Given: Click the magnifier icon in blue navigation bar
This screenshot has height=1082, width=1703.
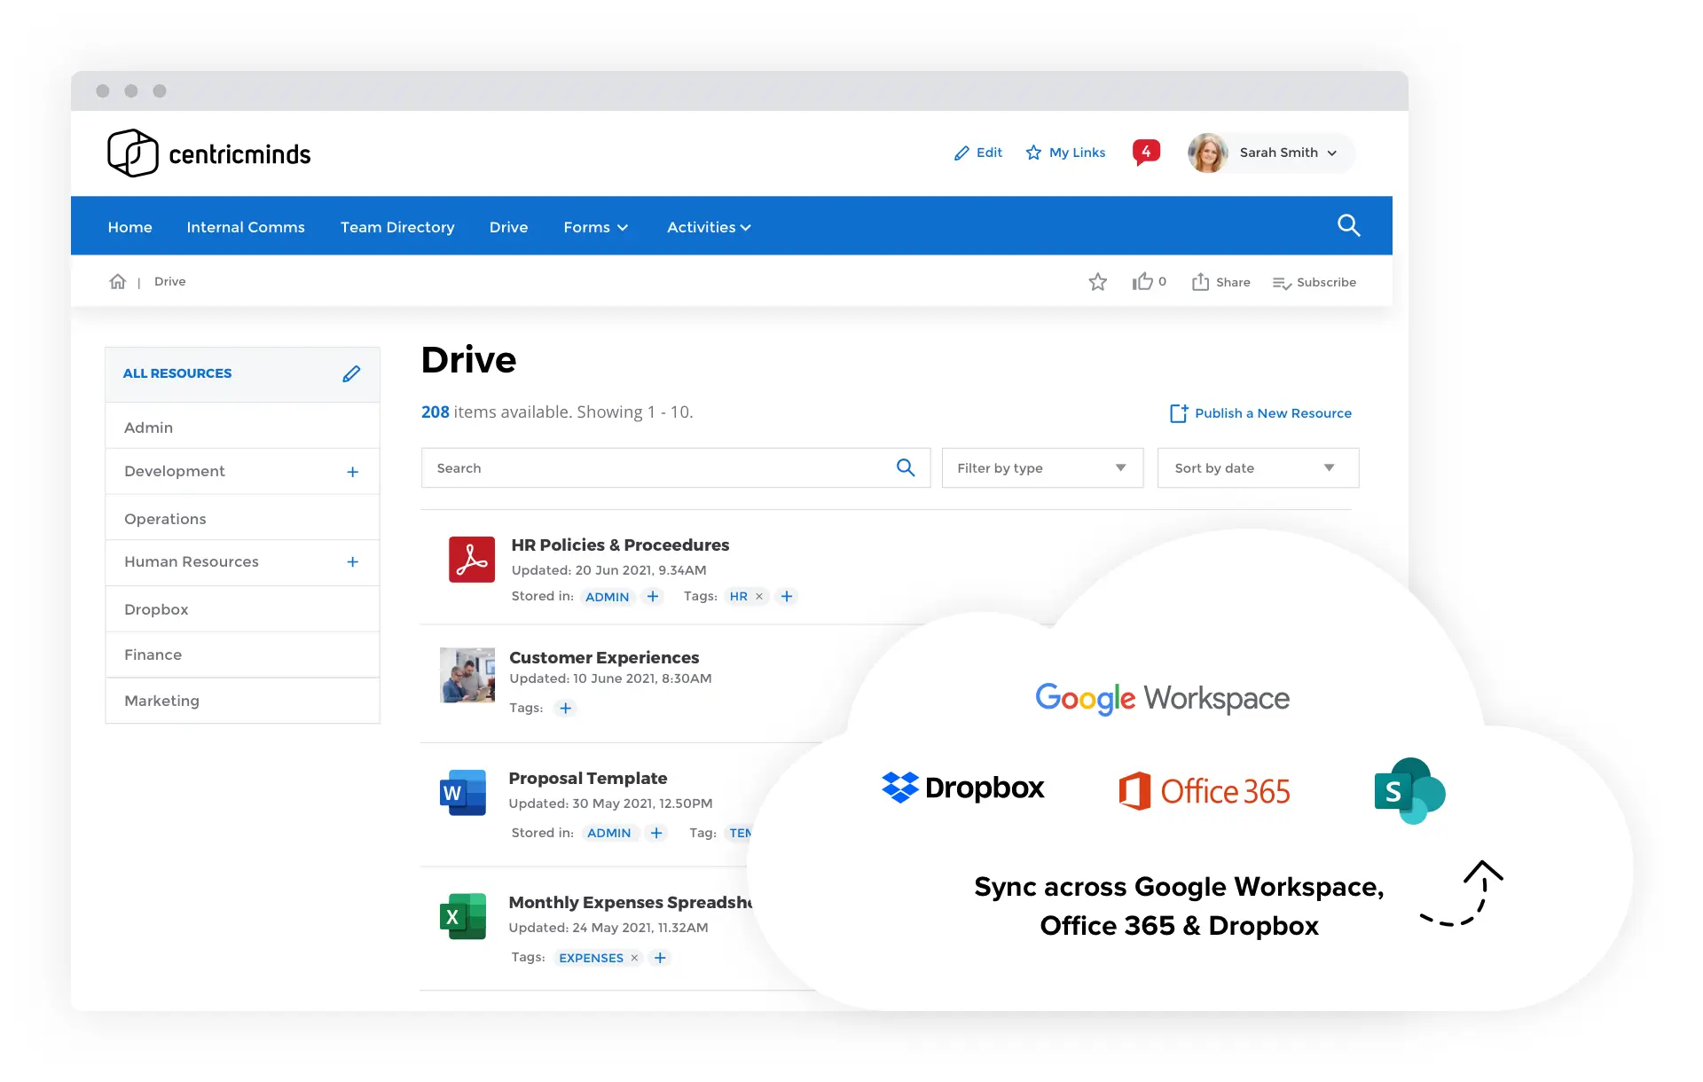Looking at the screenshot, I should click(x=1348, y=225).
